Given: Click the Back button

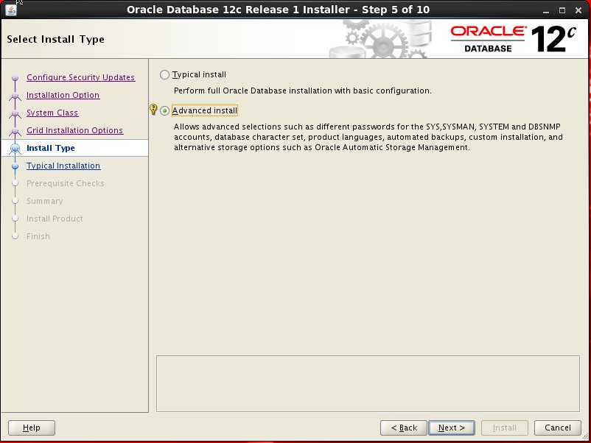Looking at the screenshot, I should 404,428.
